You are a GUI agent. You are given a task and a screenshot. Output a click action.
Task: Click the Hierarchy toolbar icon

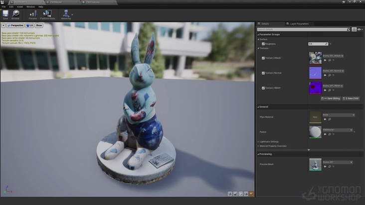point(66,14)
